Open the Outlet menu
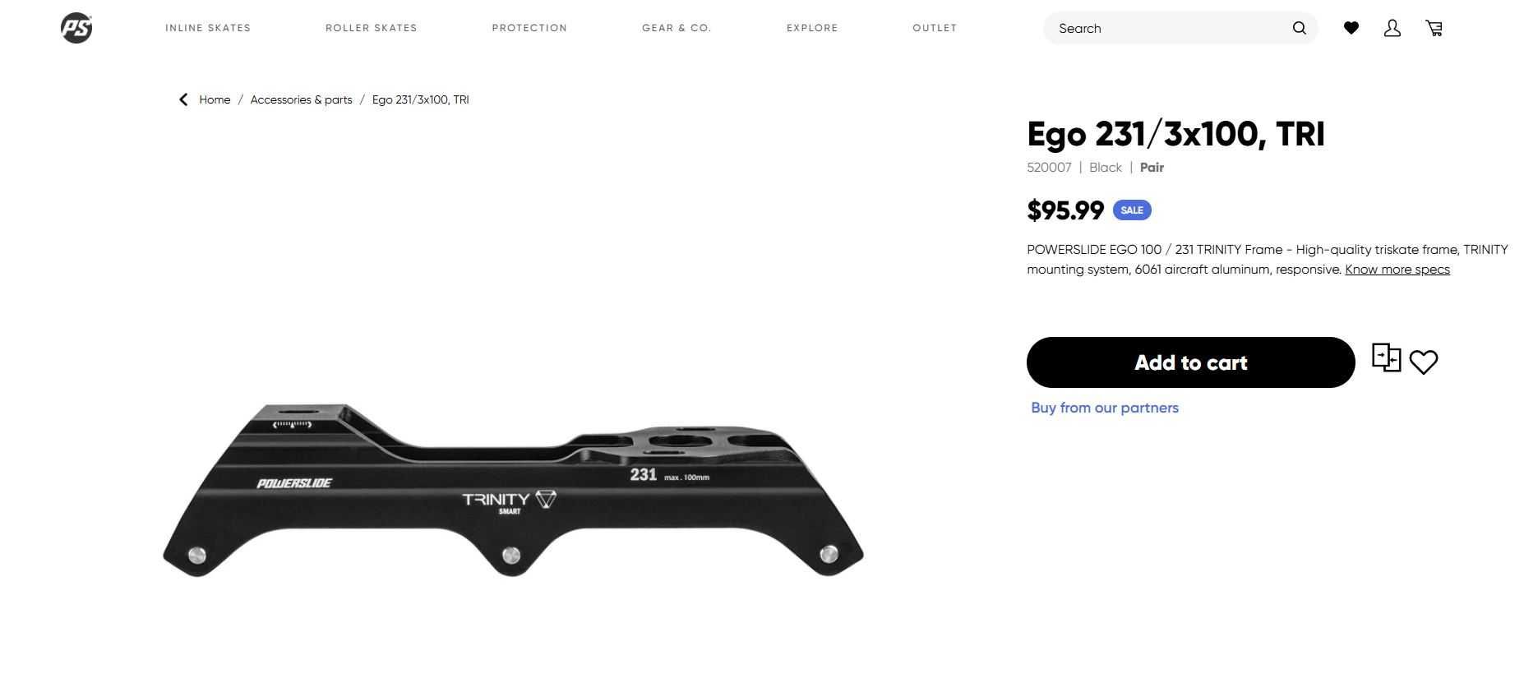 pyautogui.click(x=935, y=28)
